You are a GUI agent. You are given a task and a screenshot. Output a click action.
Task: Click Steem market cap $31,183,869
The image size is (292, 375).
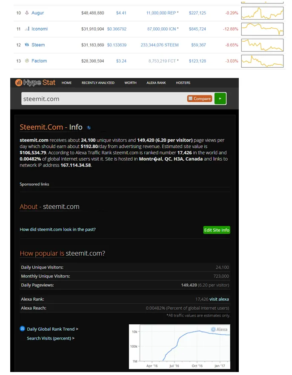pyautogui.click(x=92, y=45)
